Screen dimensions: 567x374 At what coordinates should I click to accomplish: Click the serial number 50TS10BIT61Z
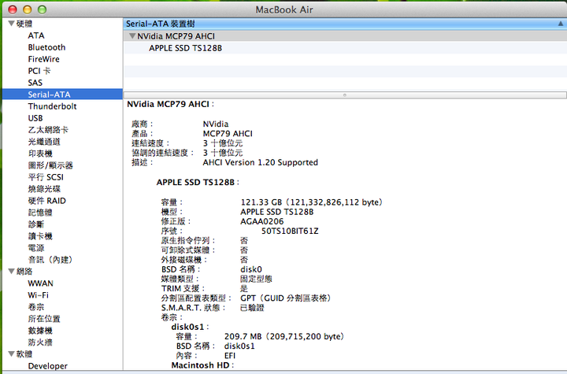pyautogui.click(x=290, y=231)
